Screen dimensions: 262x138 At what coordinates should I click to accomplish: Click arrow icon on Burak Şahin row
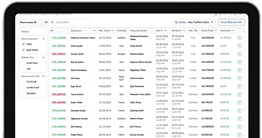point(240,62)
